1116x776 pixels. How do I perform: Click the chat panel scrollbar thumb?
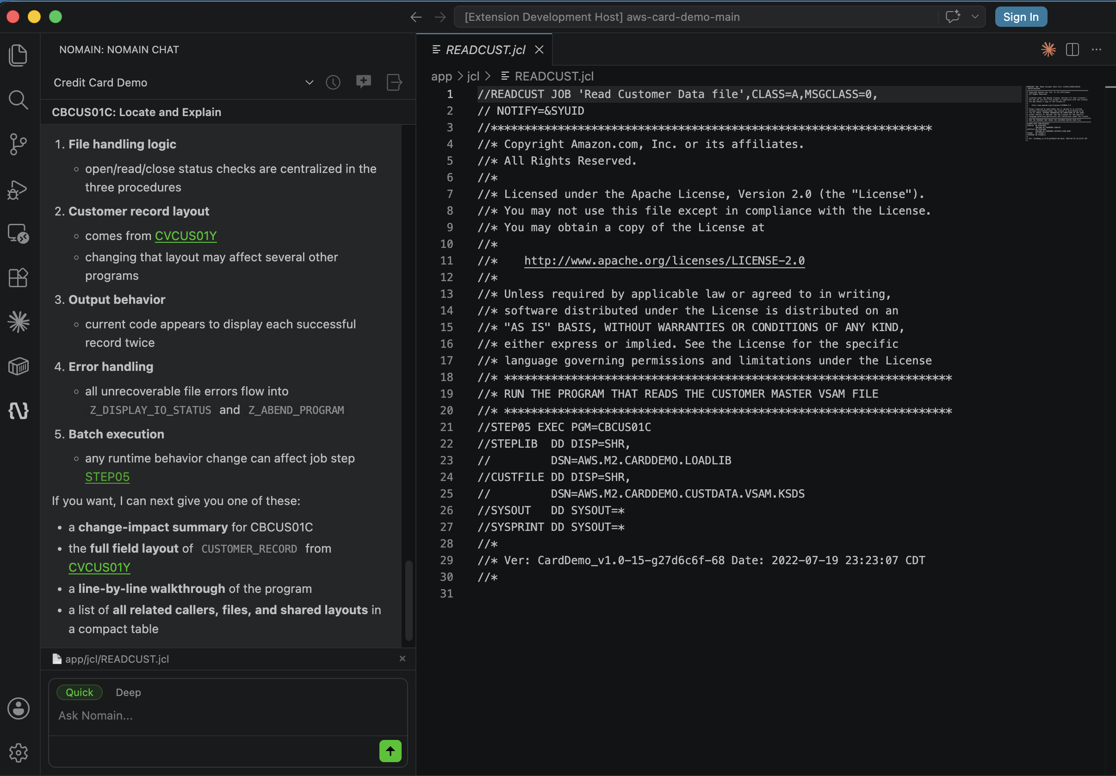[409, 600]
